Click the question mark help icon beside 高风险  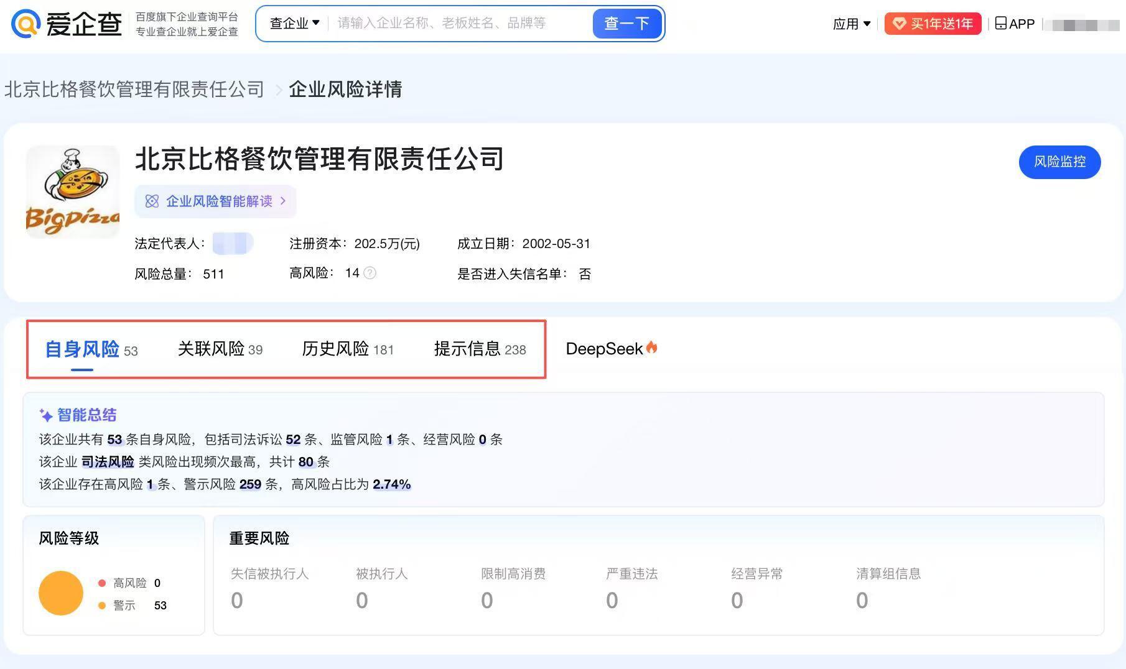coord(370,273)
